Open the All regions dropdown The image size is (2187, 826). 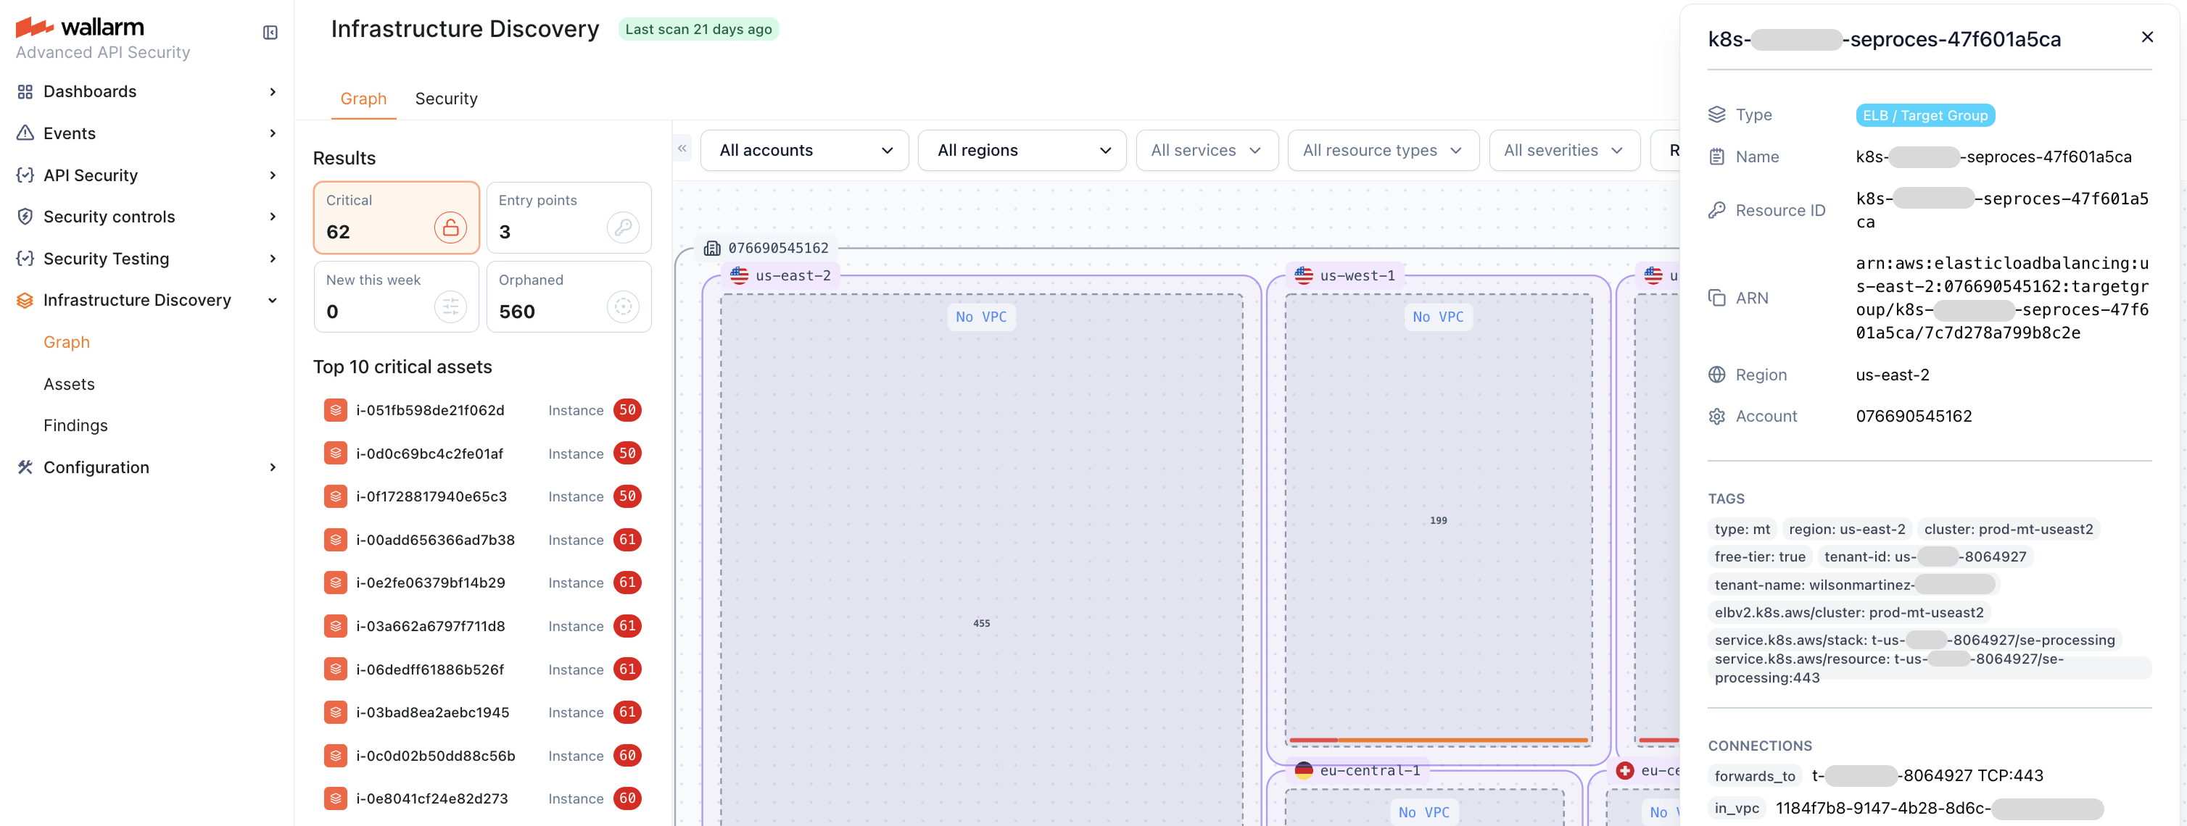point(1022,150)
